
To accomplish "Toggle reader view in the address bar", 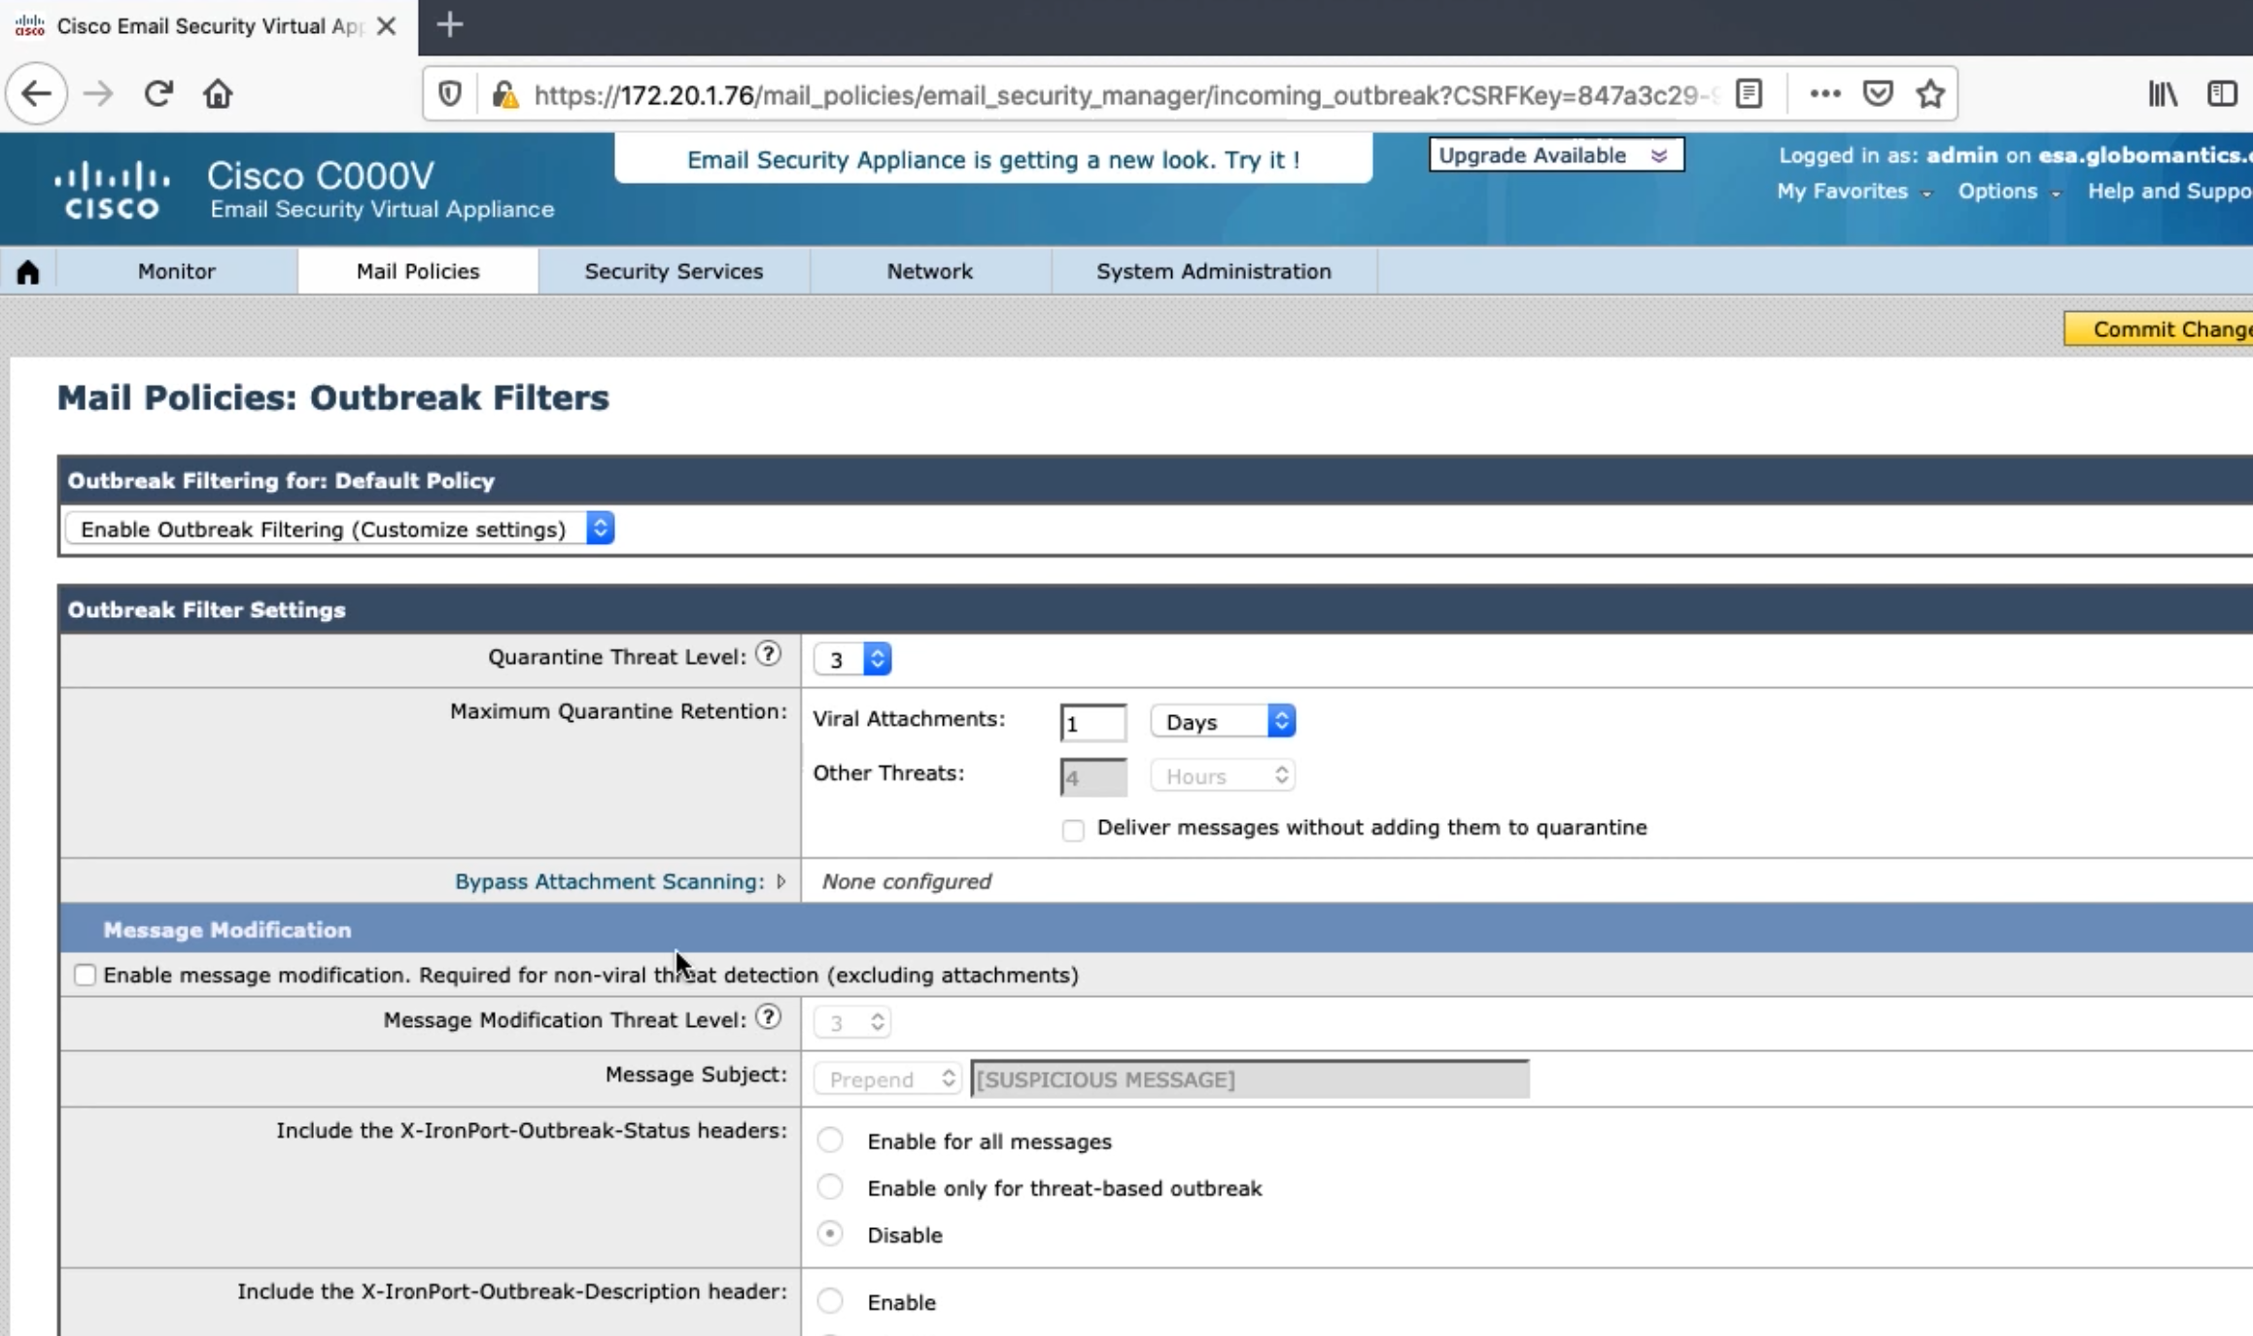I will pos(1749,94).
